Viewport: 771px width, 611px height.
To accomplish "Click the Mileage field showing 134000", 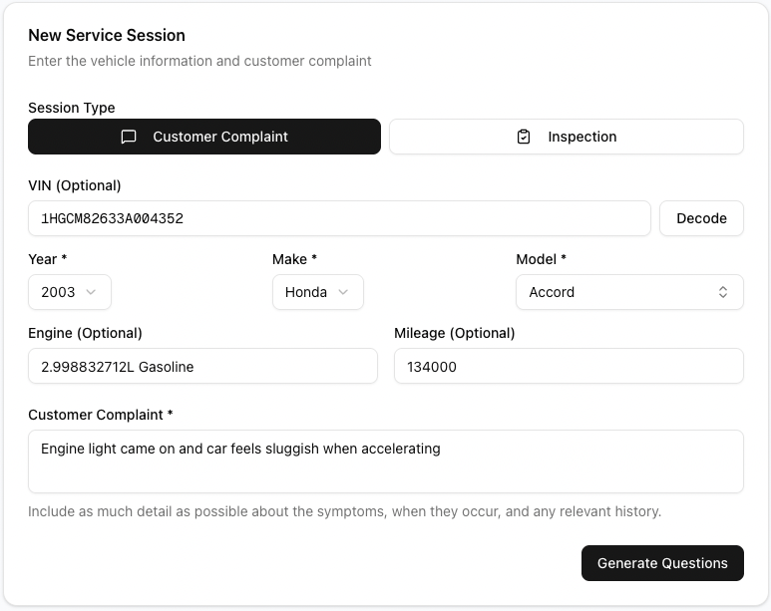I will 569,366.
